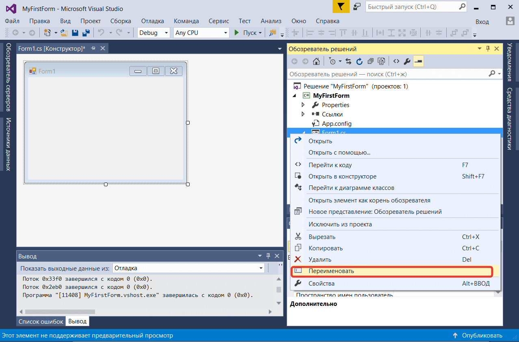
Task: Select App.config in the solution tree
Action: point(337,123)
